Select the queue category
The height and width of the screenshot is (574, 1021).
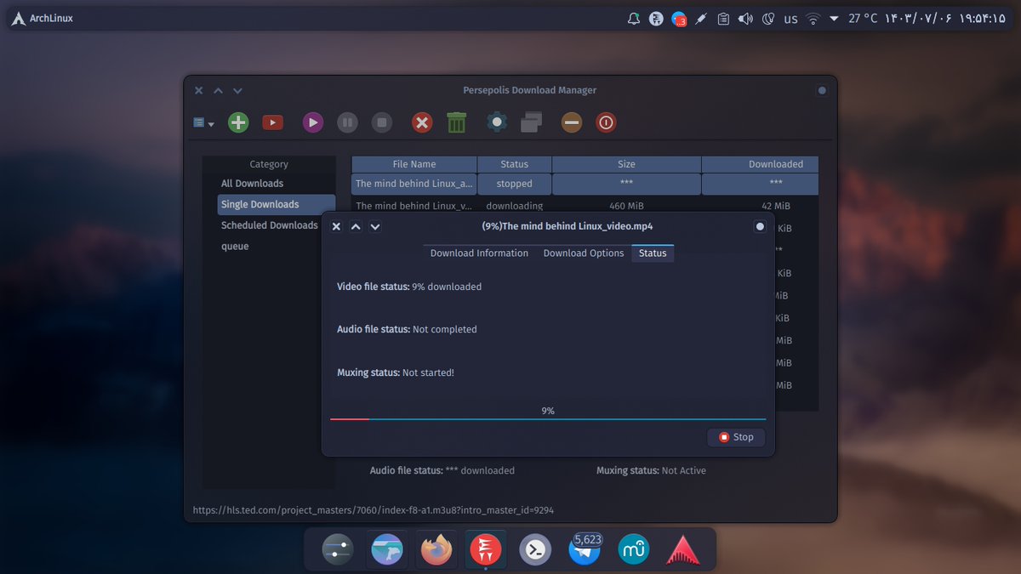(235, 247)
